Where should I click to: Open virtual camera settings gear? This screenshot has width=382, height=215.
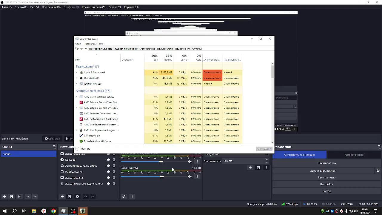tap(378, 171)
